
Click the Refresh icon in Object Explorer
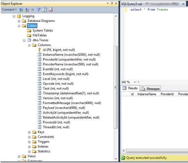44,10
